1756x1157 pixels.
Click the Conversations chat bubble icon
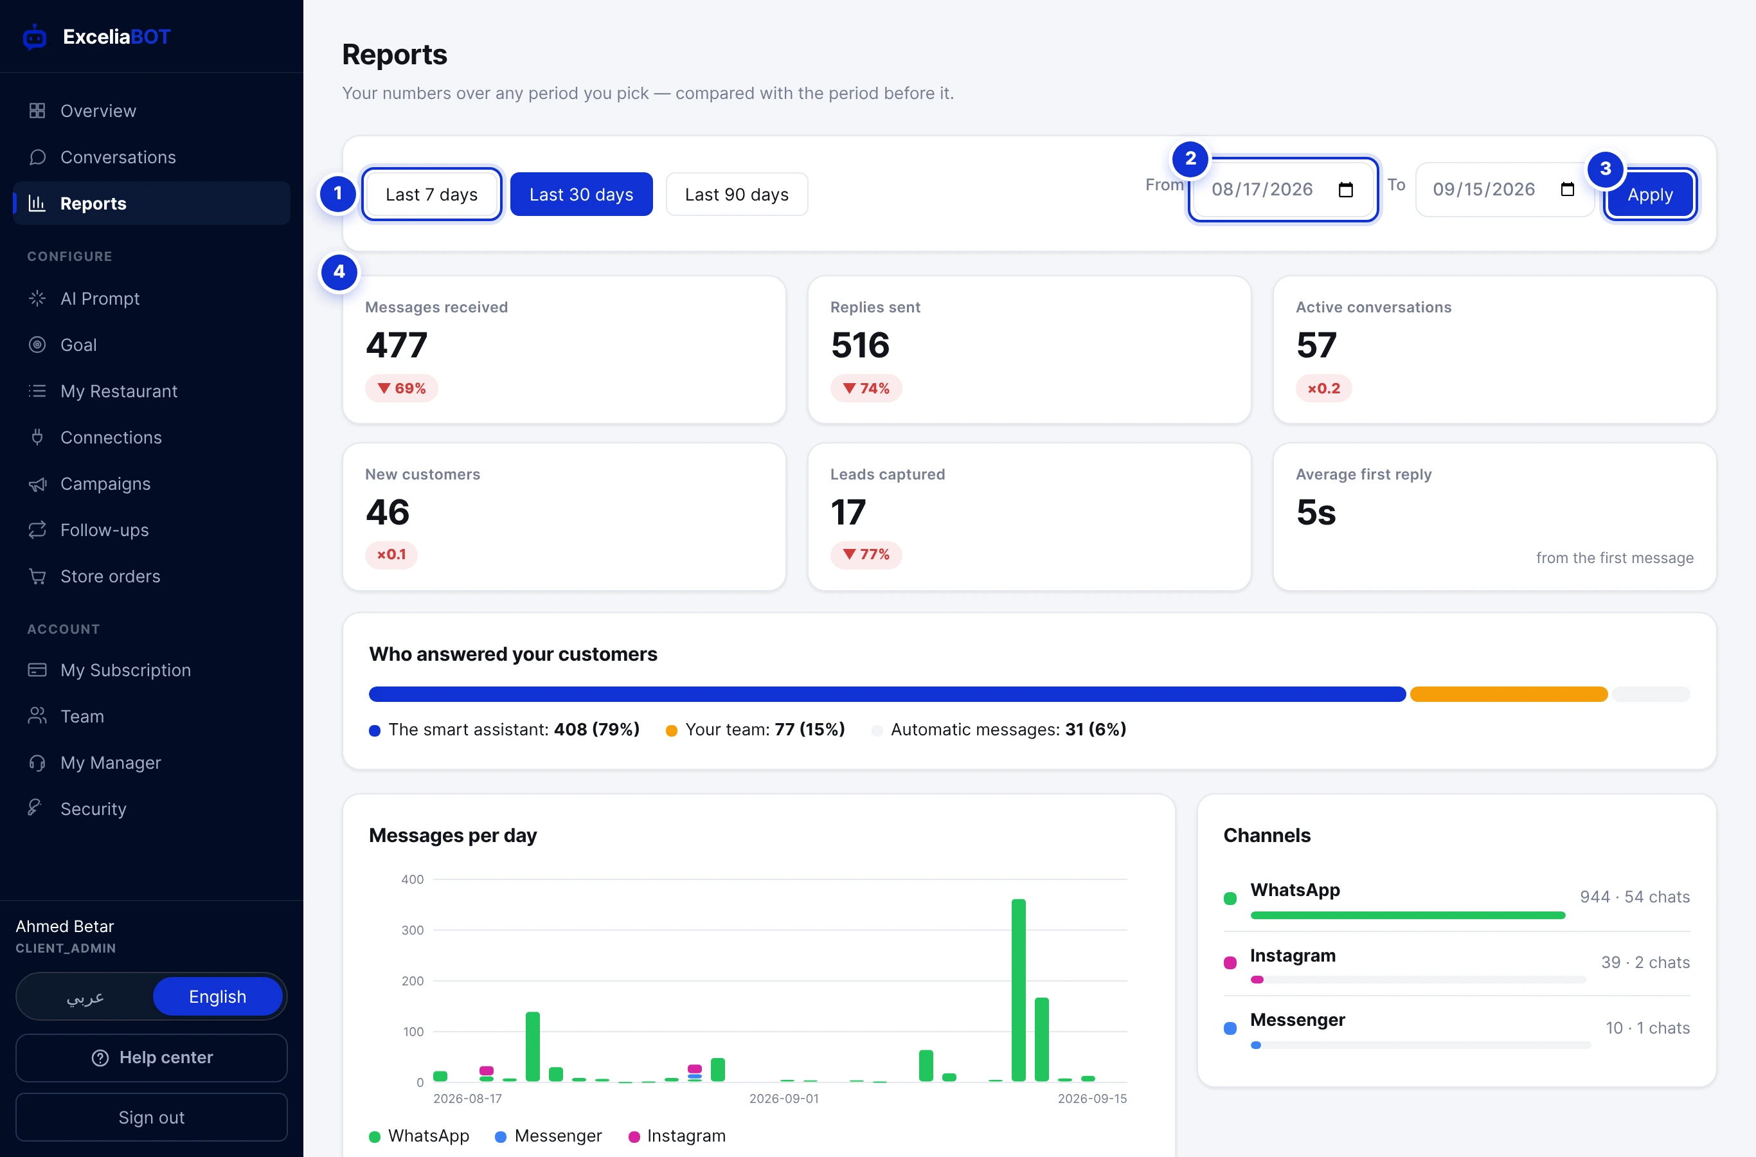point(37,157)
